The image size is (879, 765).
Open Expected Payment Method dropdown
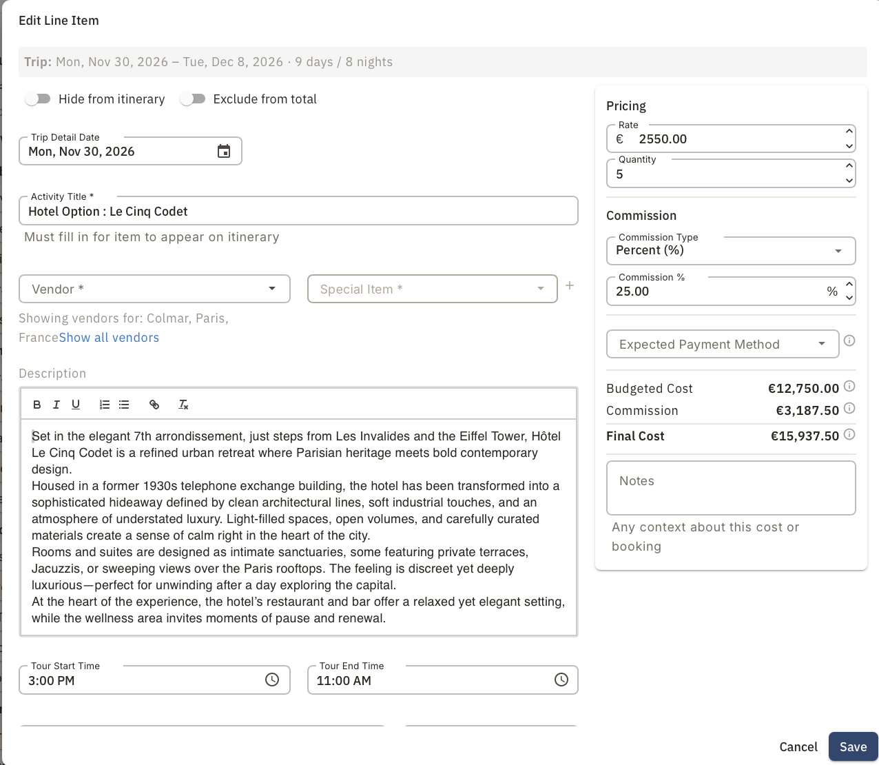click(723, 344)
